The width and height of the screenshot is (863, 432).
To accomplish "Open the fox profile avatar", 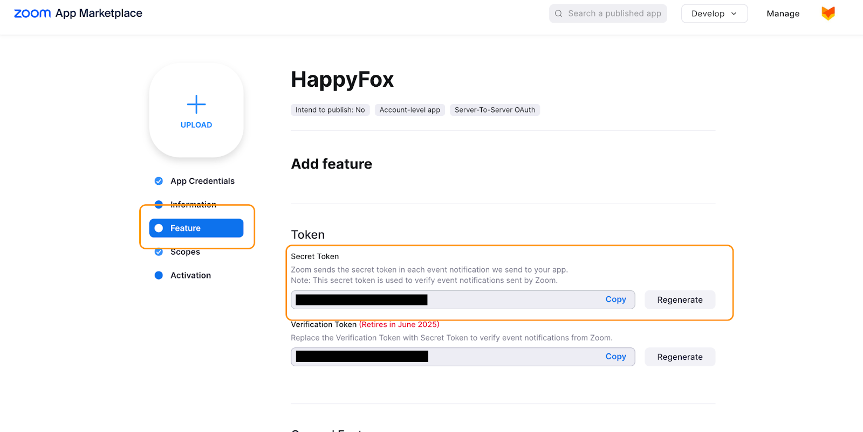I will pos(828,13).
